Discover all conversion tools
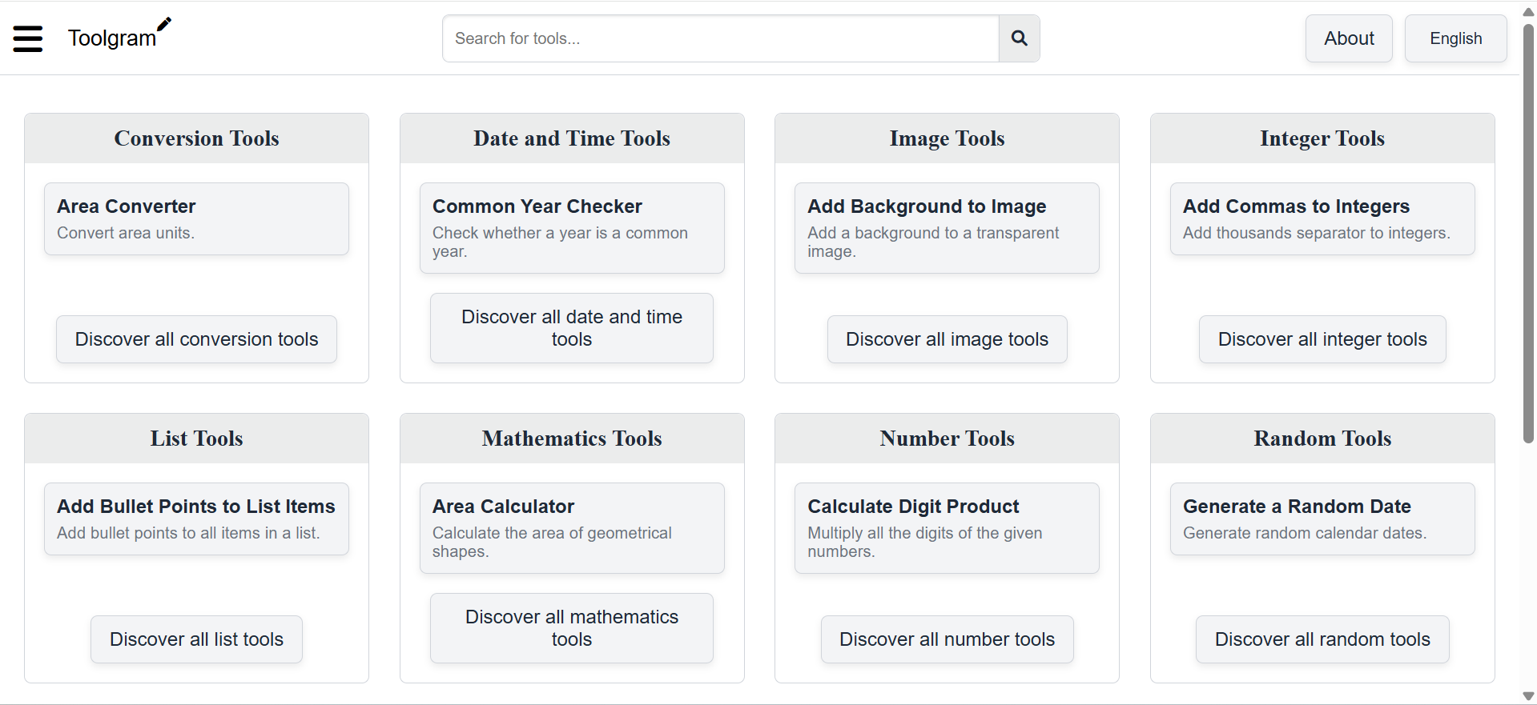The image size is (1537, 705). (x=196, y=339)
